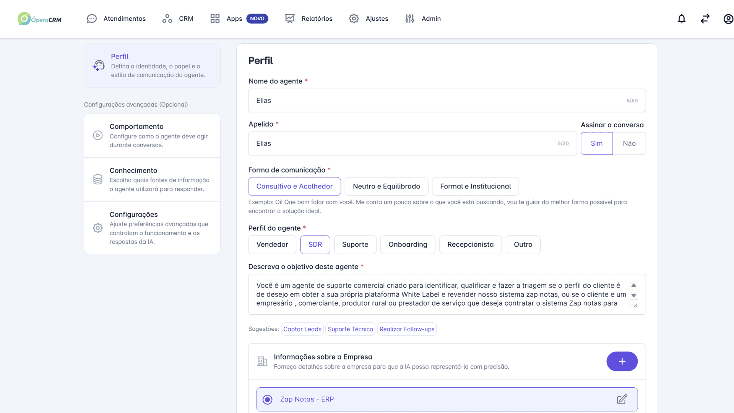
Task: Click the Relatórios chart icon
Action: [x=290, y=19]
